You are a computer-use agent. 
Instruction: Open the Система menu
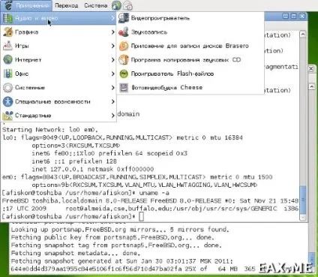click(96, 5)
